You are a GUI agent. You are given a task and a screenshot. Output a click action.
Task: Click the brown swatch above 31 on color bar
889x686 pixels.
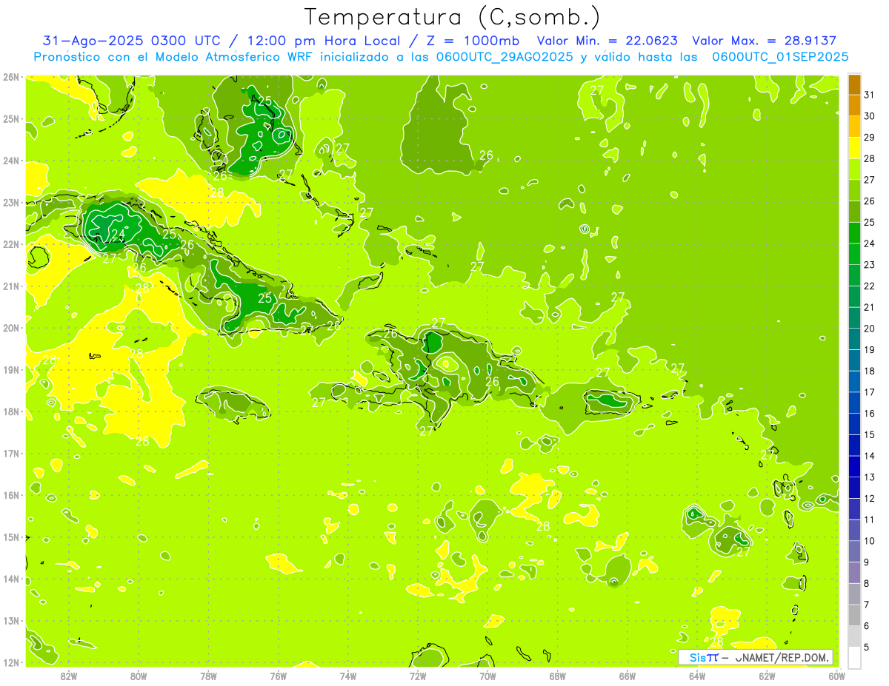854,84
